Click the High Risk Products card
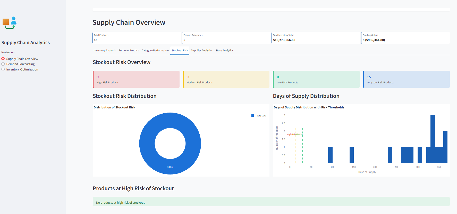This screenshot has height=214, width=457. tap(136, 79)
